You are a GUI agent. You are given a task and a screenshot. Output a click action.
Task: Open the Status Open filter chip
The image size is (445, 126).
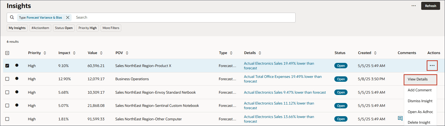point(64,28)
